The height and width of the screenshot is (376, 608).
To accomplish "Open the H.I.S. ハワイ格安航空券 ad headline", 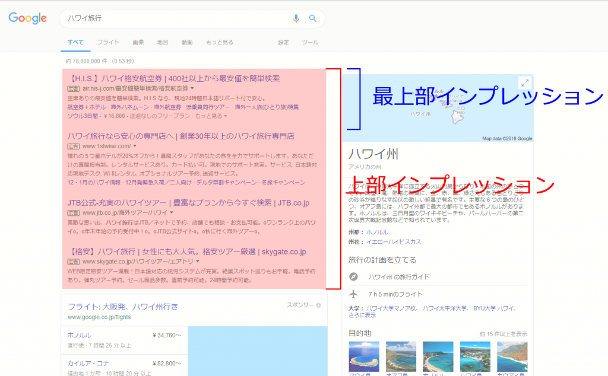I will point(174,79).
